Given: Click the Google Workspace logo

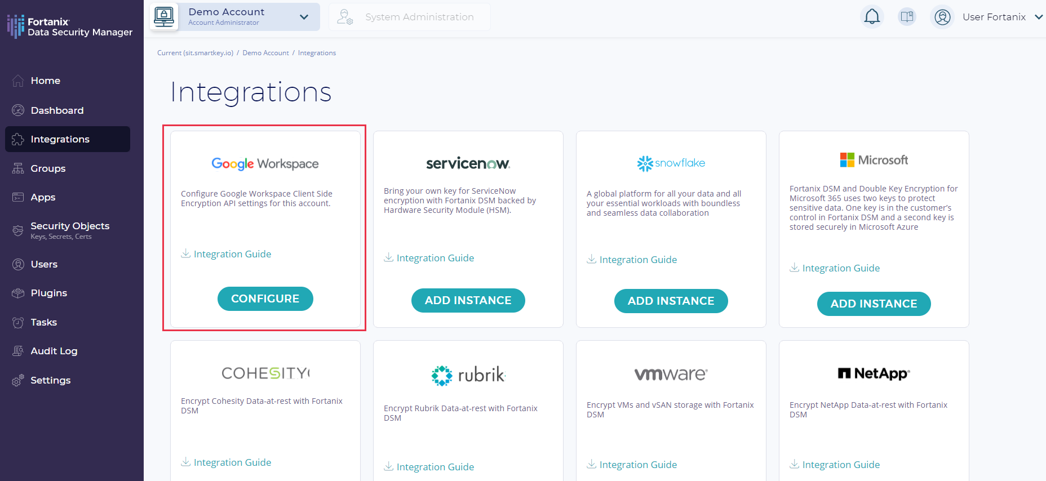Looking at the screenshot, I should pos(265,164).
